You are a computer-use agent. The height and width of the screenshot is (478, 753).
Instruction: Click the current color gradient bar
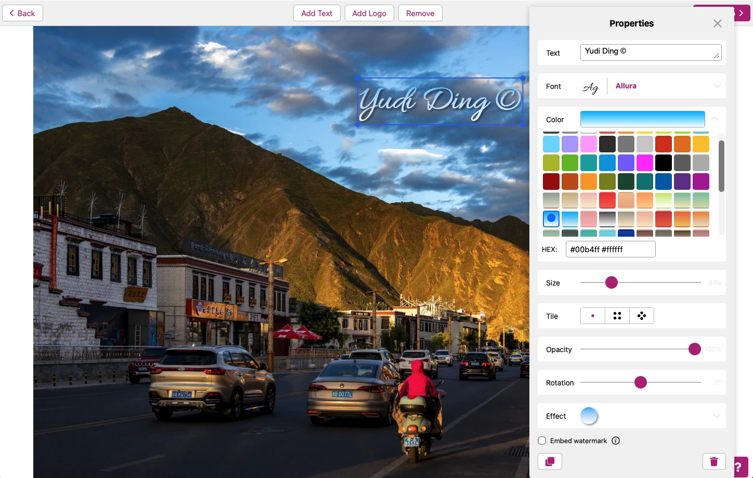643,119
